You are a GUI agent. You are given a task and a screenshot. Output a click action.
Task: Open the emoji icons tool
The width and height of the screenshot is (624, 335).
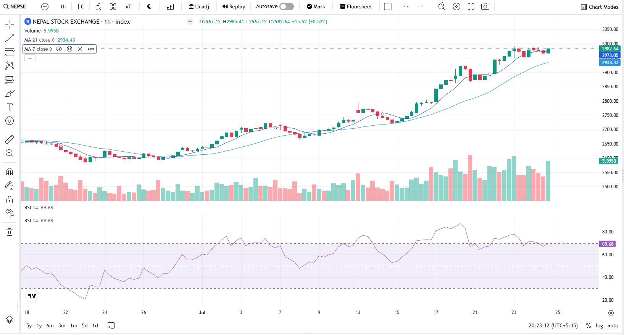pyautogui.click(x=10, y=121)
